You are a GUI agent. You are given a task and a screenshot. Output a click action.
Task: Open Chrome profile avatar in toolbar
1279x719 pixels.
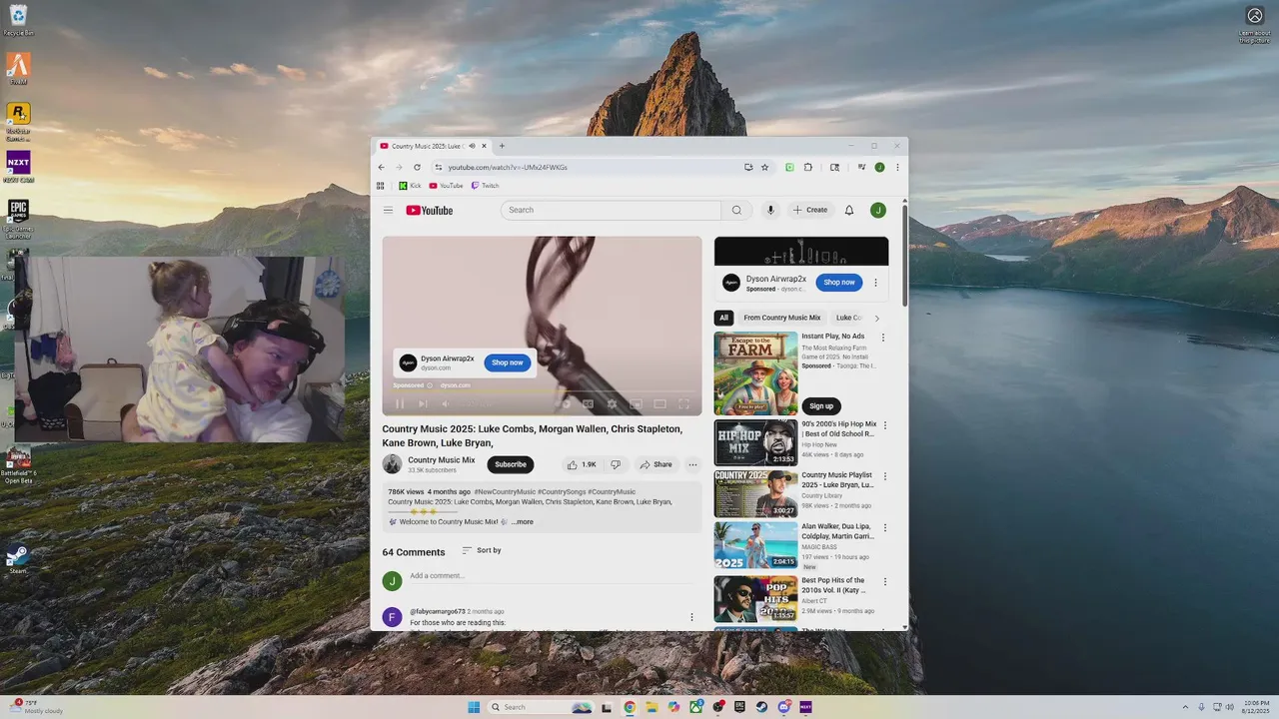click(x=879, y=167)
